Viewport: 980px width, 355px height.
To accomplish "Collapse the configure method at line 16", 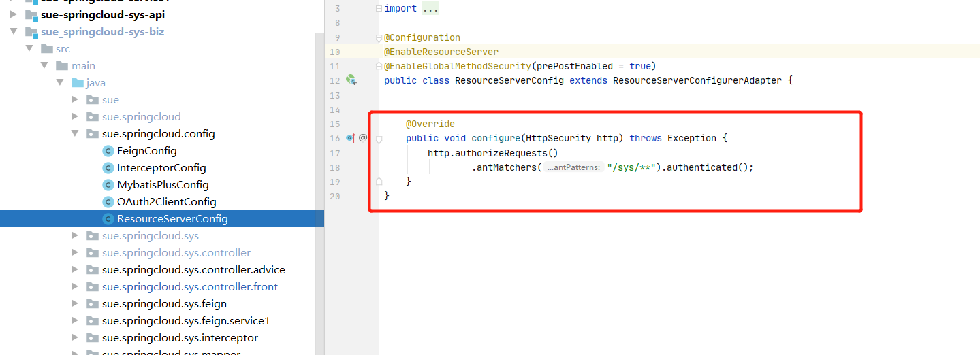I will [379, 138].
